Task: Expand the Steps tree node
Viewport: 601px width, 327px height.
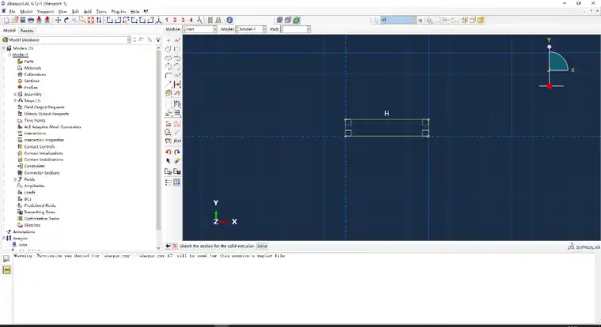Action: coord(15,100)
